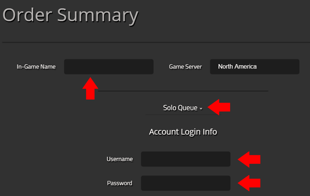The width and height of the screenshot is (310, 196).
Task: Select the North America server text
Action: pyautogui.click(x=237, y=67)
